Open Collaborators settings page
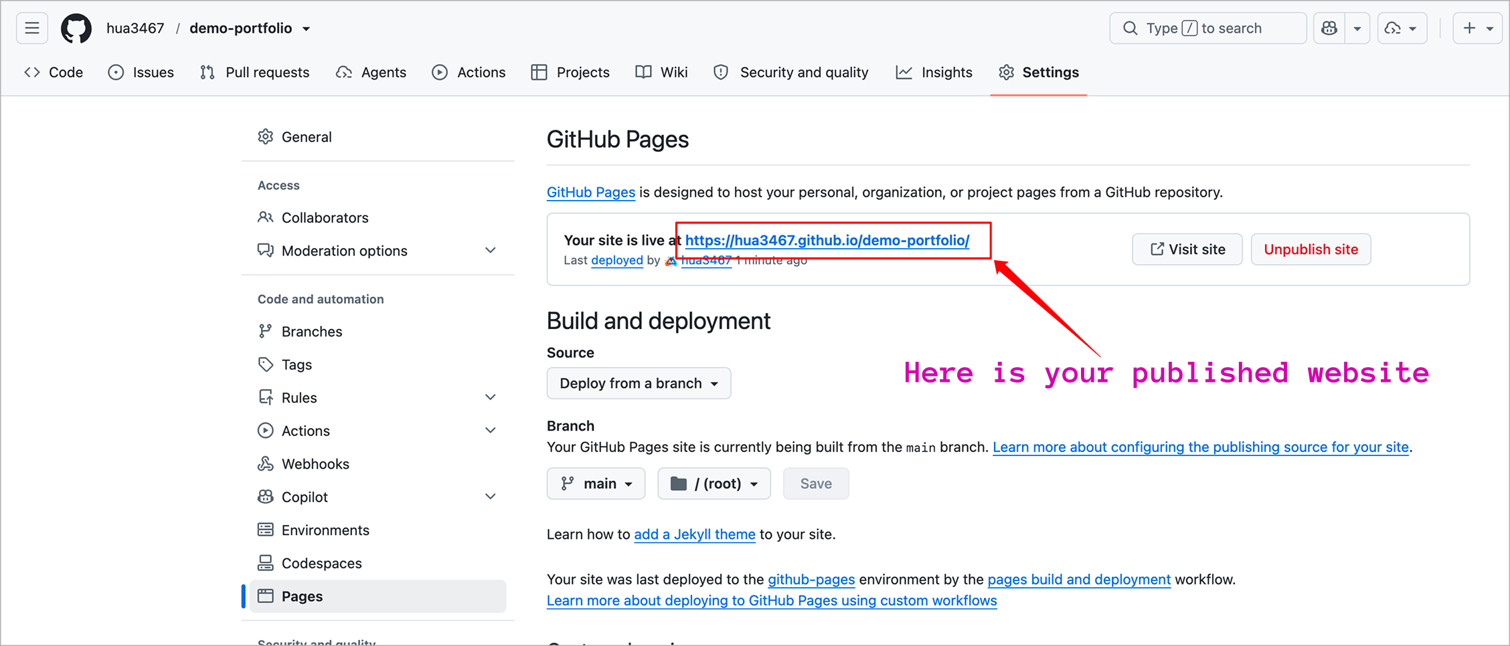The width and height of the screenshot is (1510, 646). (378, 217)
